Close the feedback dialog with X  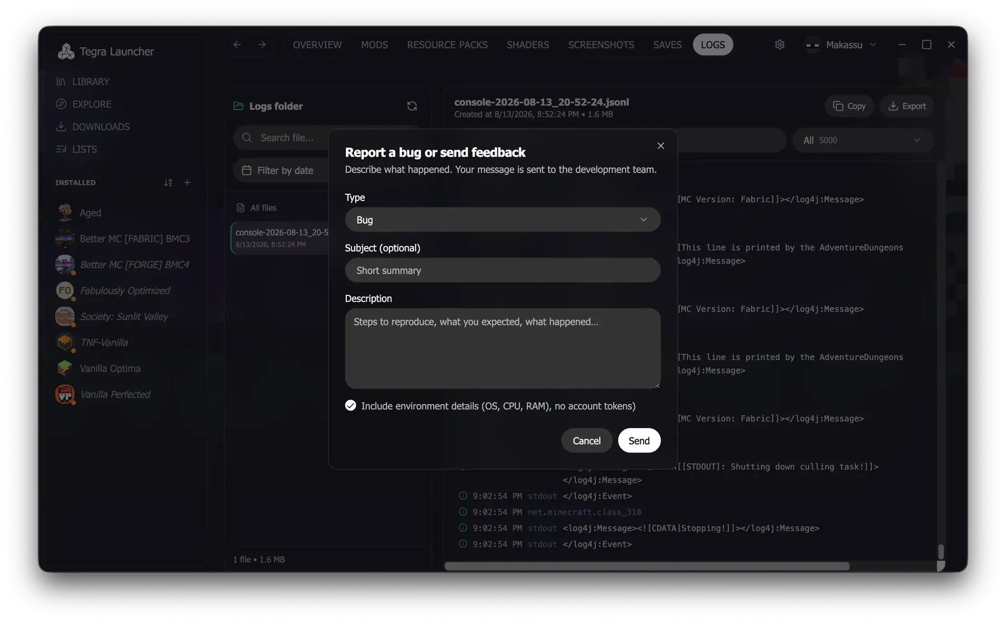coord(661,146)
